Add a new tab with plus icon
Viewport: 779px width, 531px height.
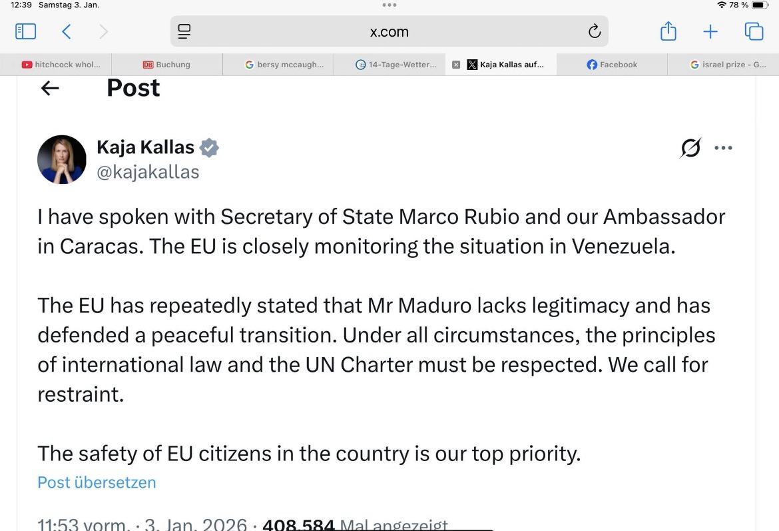710,31
